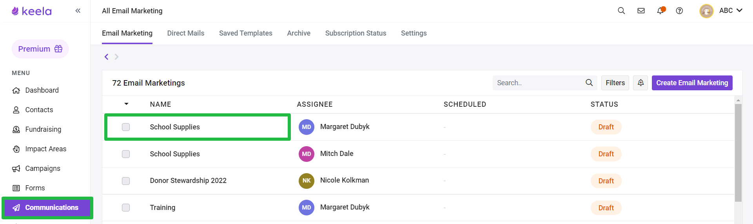Open Donor Stewardship 2022 email
Screen dimensions: 753x224
click(x=188, y=181)
